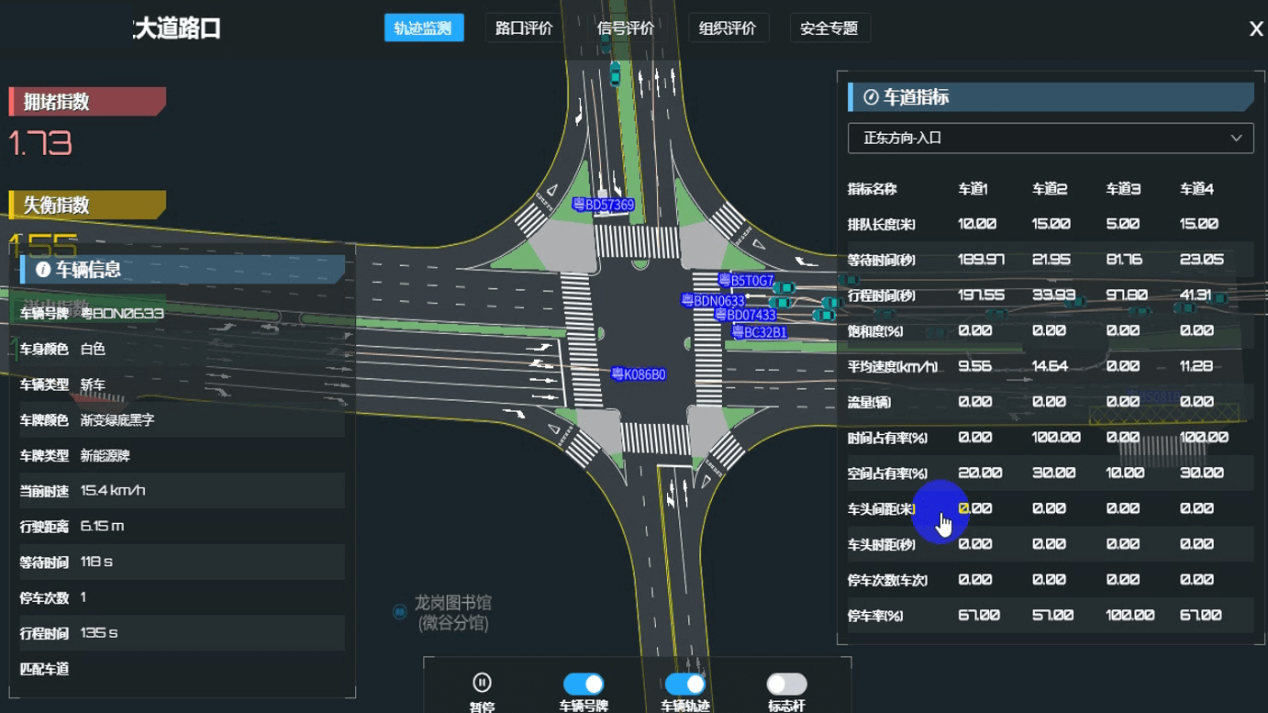Open the 路口评价 tab
1268x713 pixels.
pyautogui.click(x=524, y=28)
